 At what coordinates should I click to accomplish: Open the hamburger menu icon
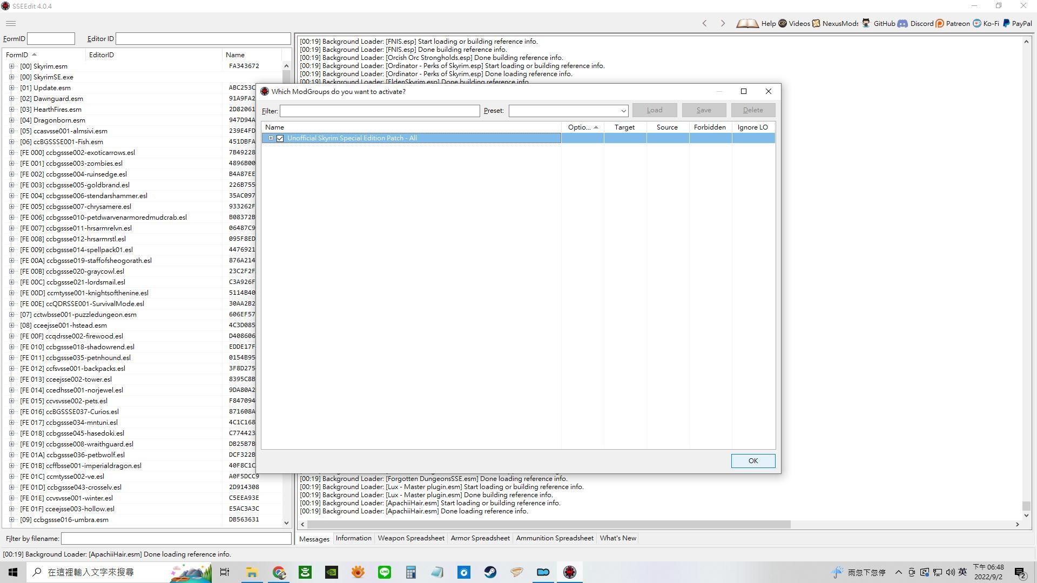tap(11, 23)
